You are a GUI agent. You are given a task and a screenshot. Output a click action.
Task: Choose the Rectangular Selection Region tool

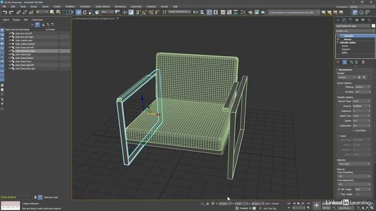(65, 12)
